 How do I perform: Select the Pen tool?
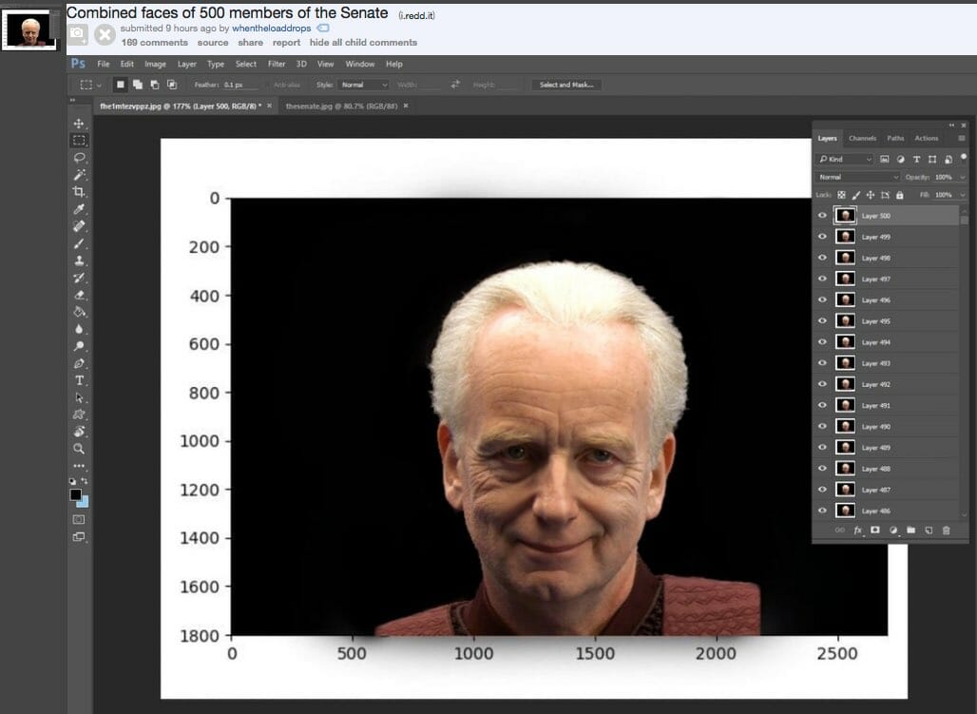click(x=79, y=363)
